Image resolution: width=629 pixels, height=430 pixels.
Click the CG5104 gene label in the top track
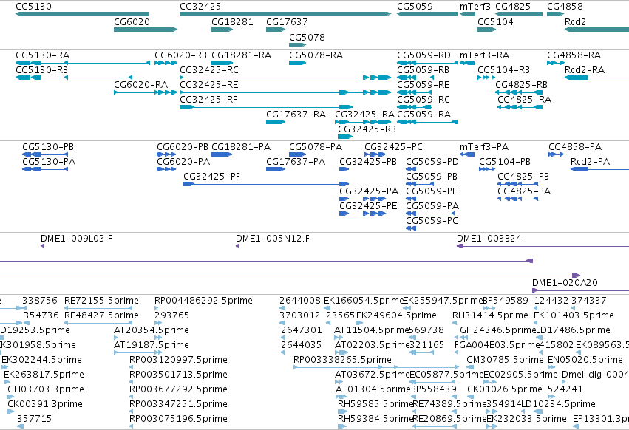(x=495, y=21)
